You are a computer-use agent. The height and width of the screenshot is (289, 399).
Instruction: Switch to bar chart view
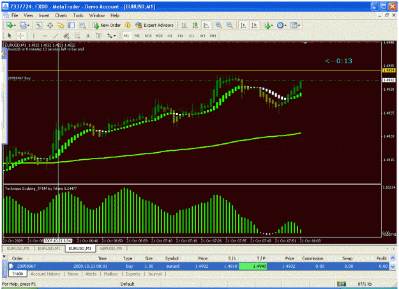pyautogui.click(x=184, y=25)
